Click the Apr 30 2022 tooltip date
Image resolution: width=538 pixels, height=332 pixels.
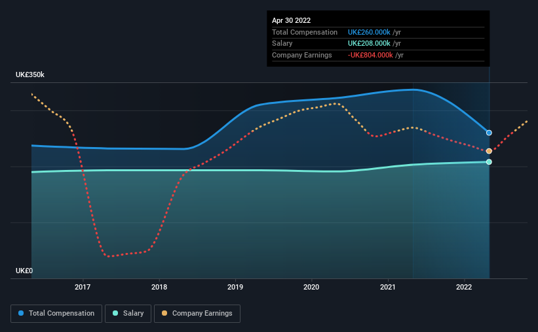point(292,20)
